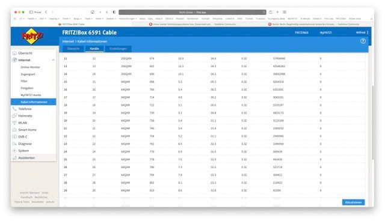Screen dimensions: 385x221
Task: Click the Safari home icon
Action: coord(93,12)
